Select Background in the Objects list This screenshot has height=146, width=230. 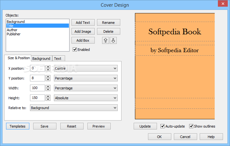point(38,22)
